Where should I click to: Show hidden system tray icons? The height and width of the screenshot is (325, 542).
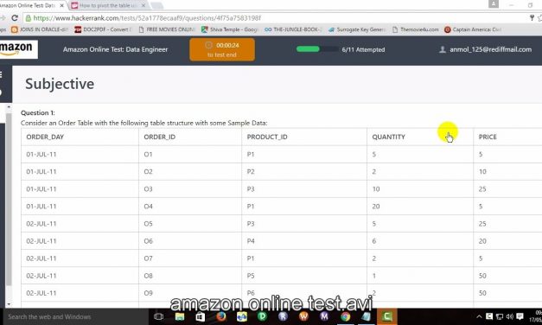coord(479,316)
